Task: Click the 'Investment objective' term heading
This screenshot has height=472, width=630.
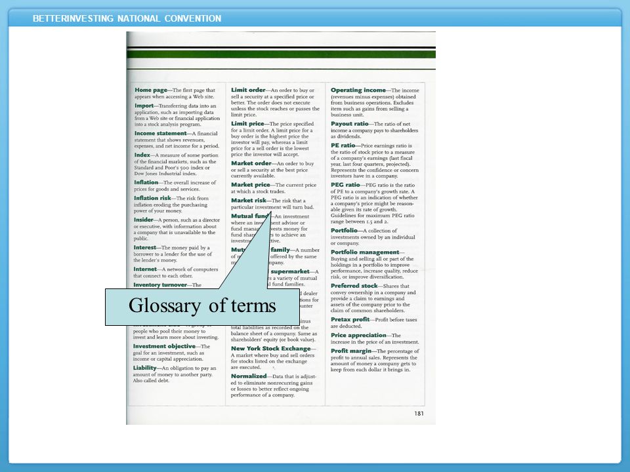Action: click(x=164, y=346)
